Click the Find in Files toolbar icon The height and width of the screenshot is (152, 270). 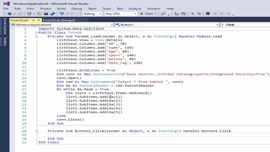(163, 14)
